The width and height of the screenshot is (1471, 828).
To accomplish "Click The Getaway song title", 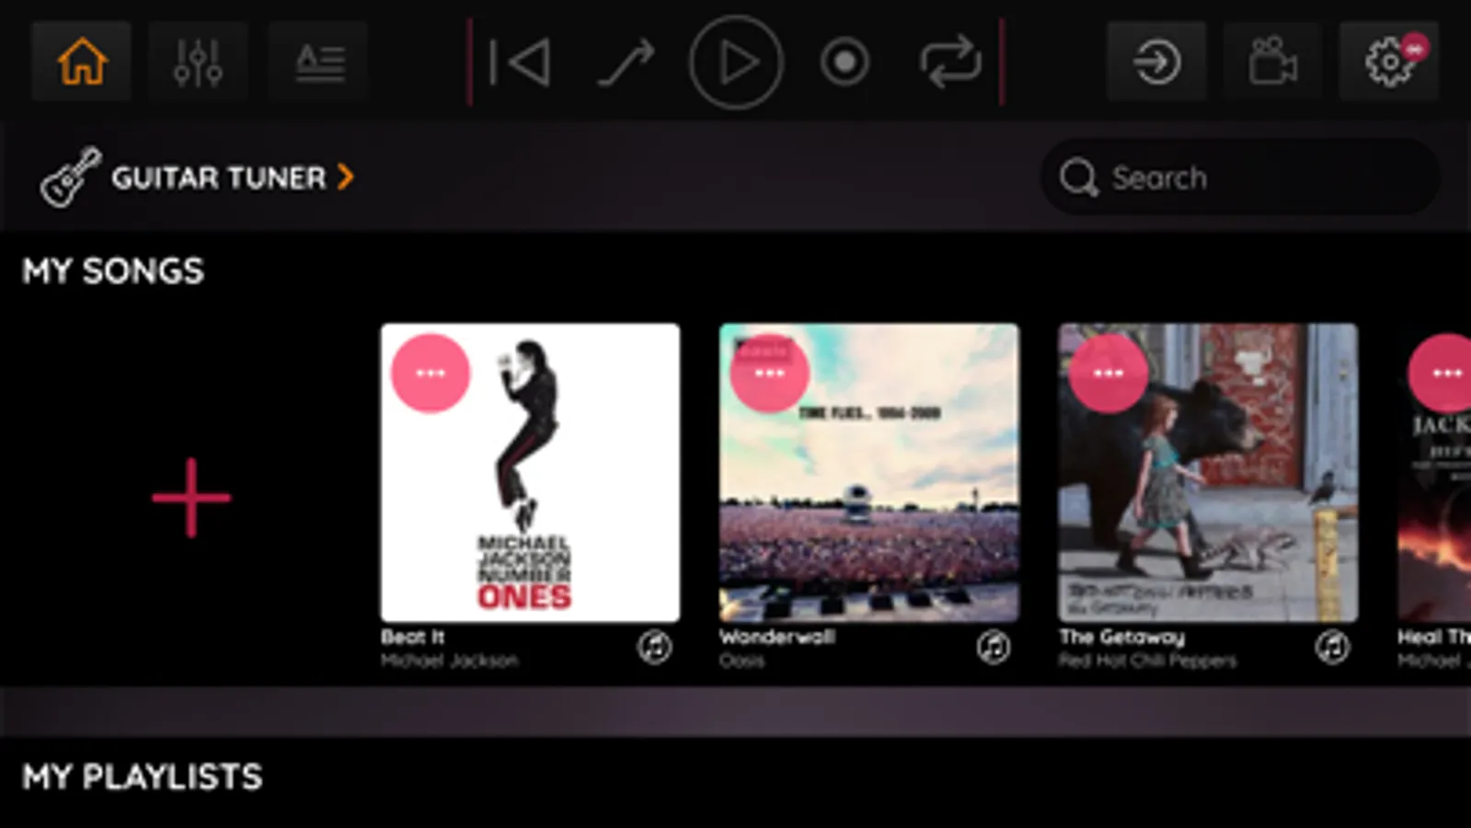I will [x=1122, y=637].
